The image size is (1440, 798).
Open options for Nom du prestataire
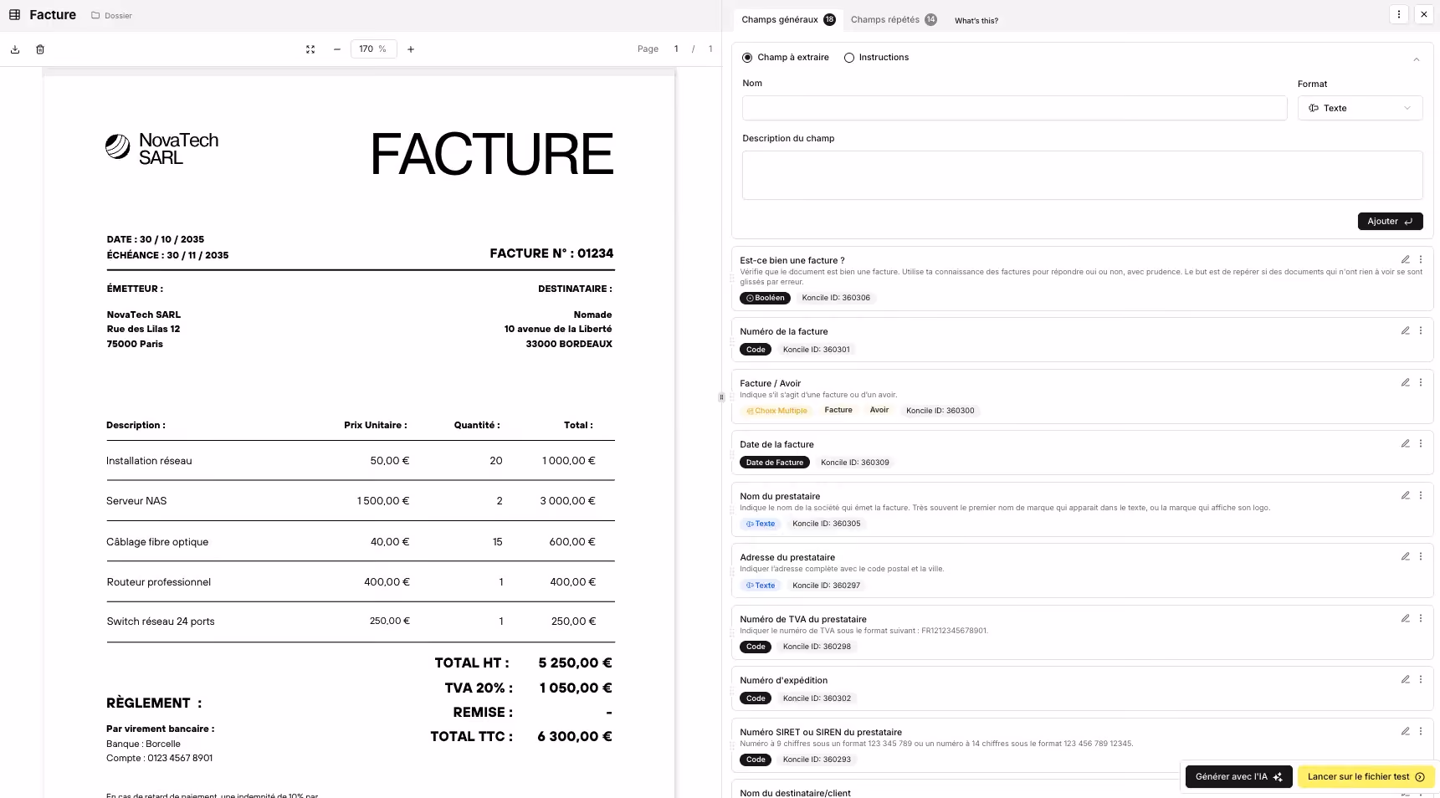[x=1421, y=496]
